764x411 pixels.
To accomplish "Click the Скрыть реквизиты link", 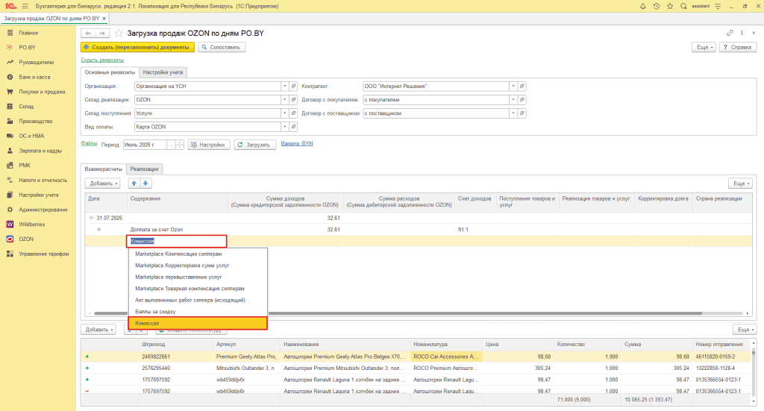I will click(102, 60).
